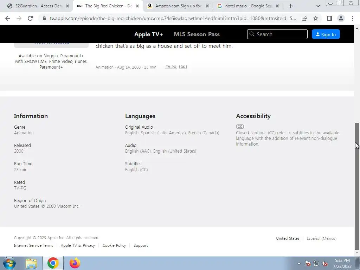Screen dimensions: 360x270
Task: Switch to the Amazon.com Sign up tab
Action: 178,6
